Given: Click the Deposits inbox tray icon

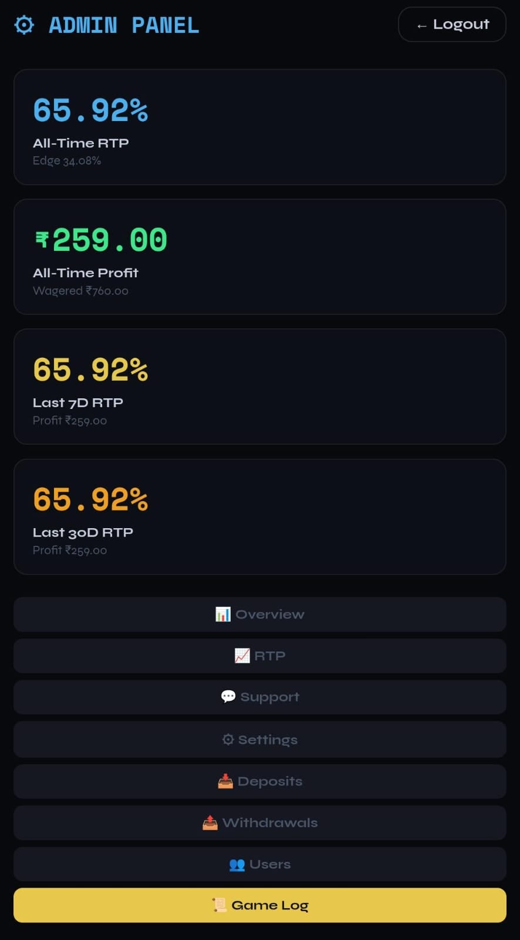Looking at the screenshot, I should click(225, 781).
